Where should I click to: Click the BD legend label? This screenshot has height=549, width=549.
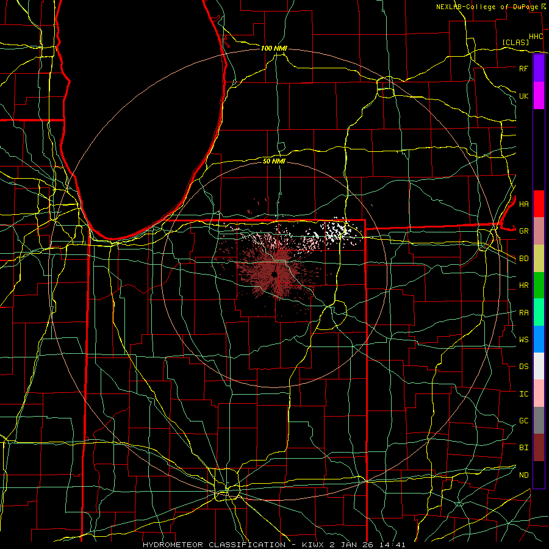[x=523, y=259]
